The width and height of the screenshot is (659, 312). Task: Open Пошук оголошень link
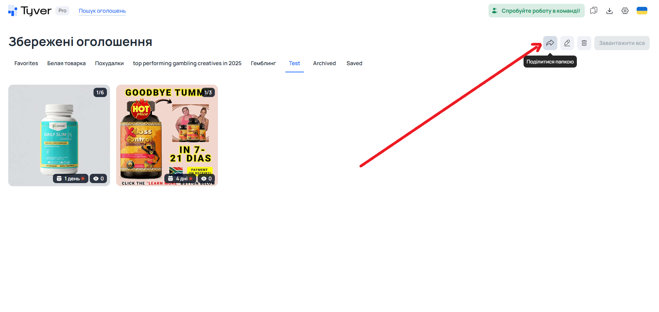pyautogui.click(x=102, y=11)
